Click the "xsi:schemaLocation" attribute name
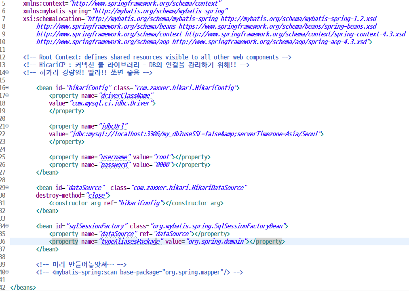 52,19
